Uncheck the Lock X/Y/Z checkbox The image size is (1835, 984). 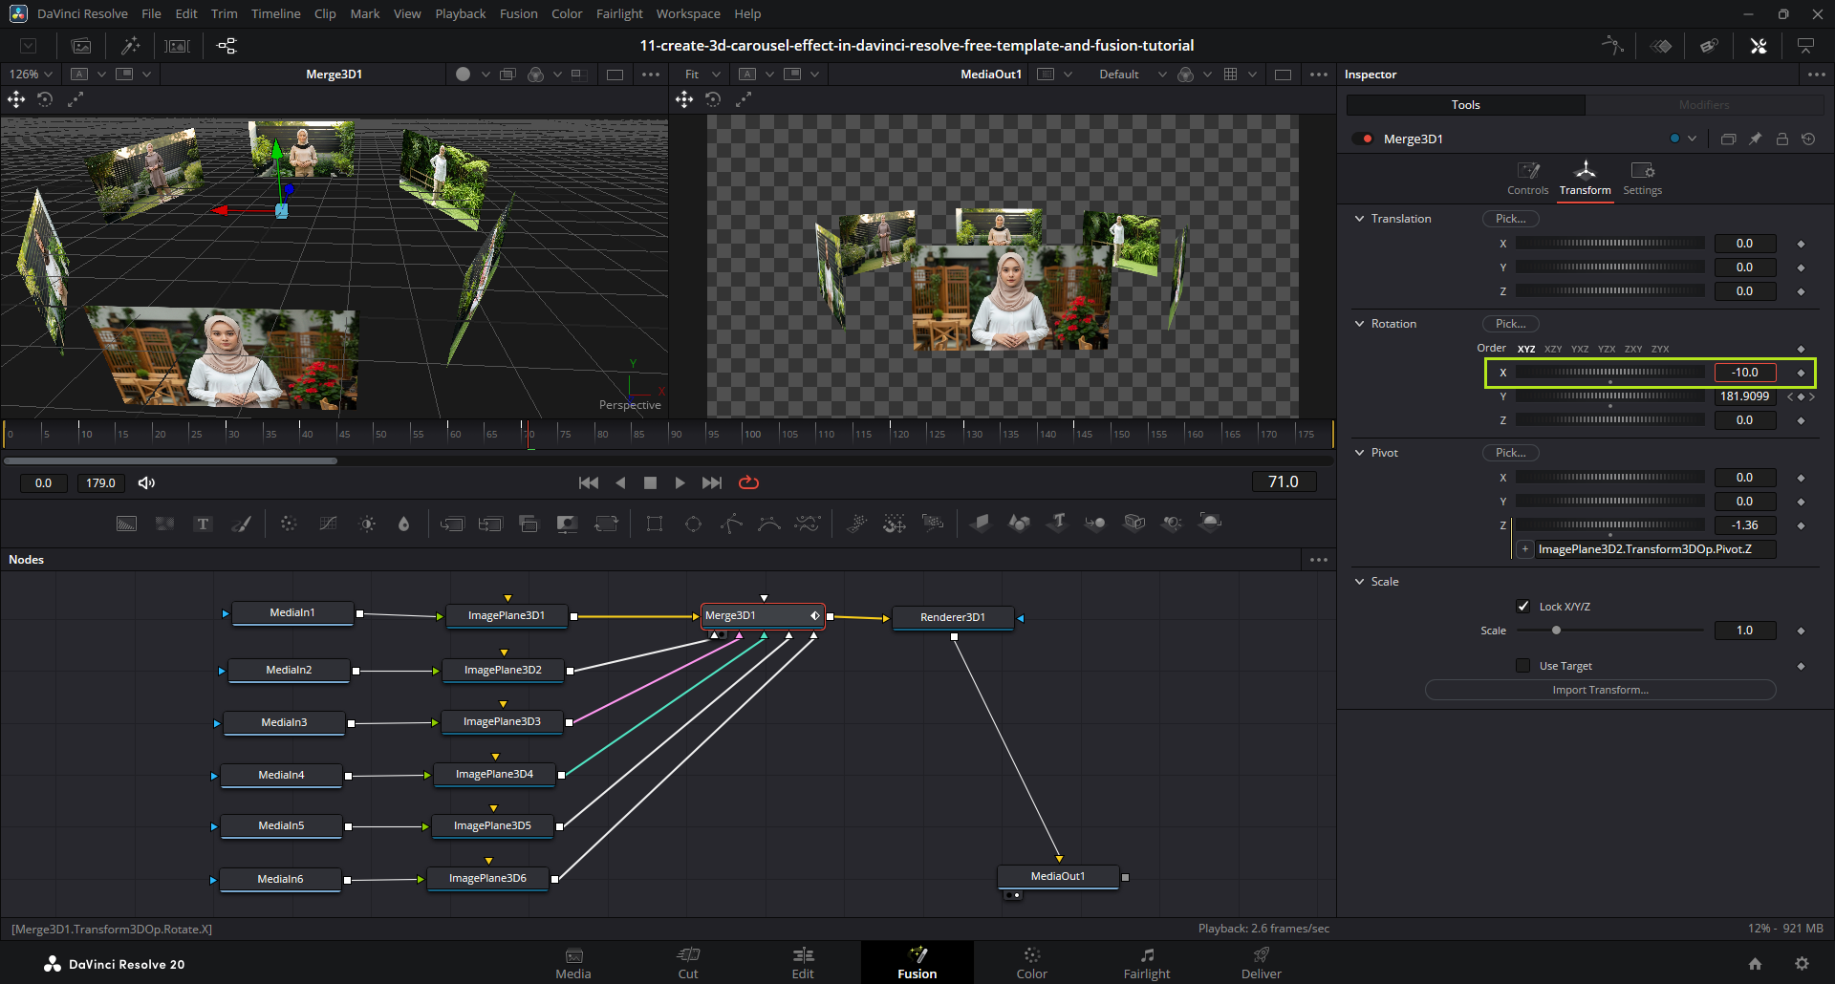[x=1523, y=607]
